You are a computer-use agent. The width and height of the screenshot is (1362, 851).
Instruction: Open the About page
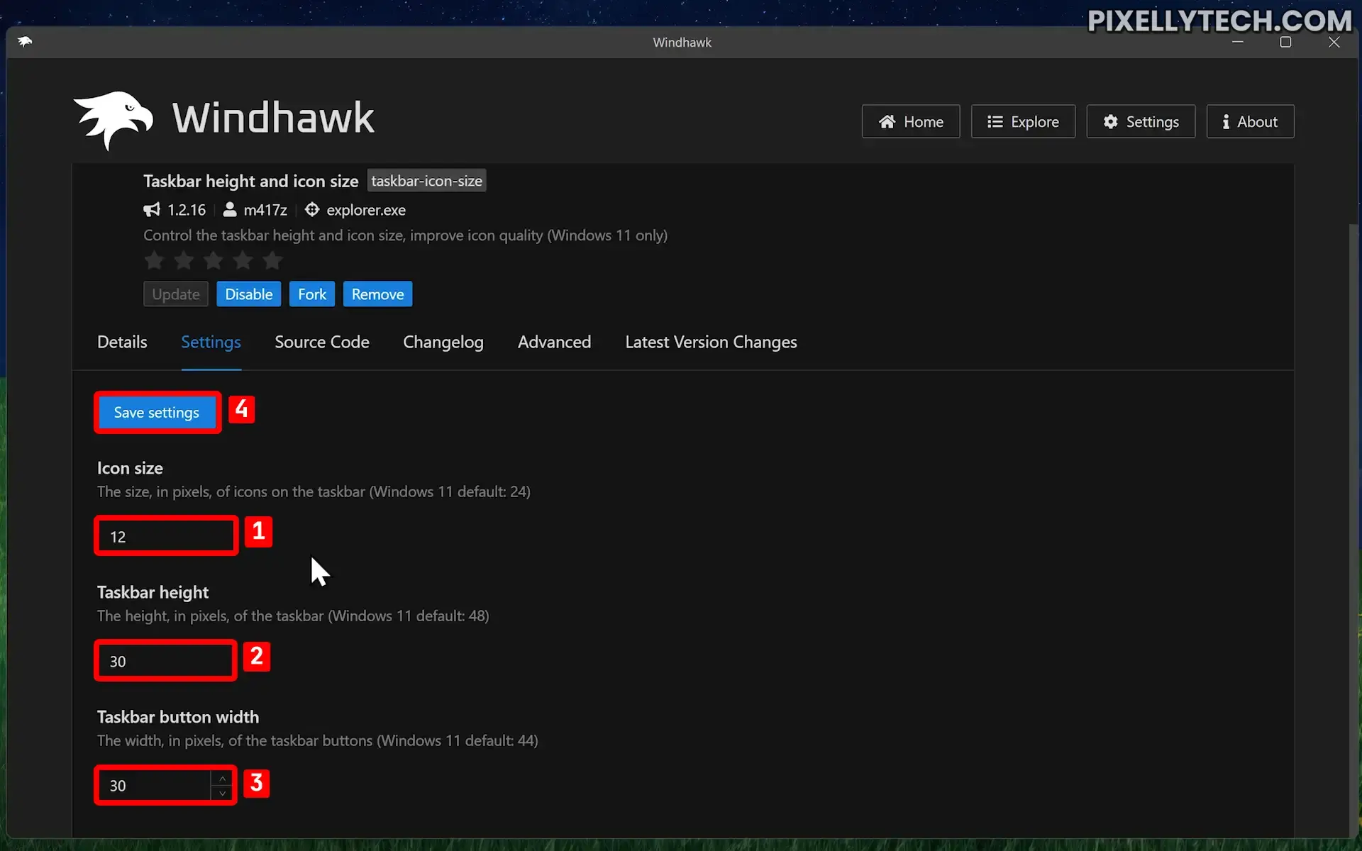pyautogui.click(x=1250, y=121)
